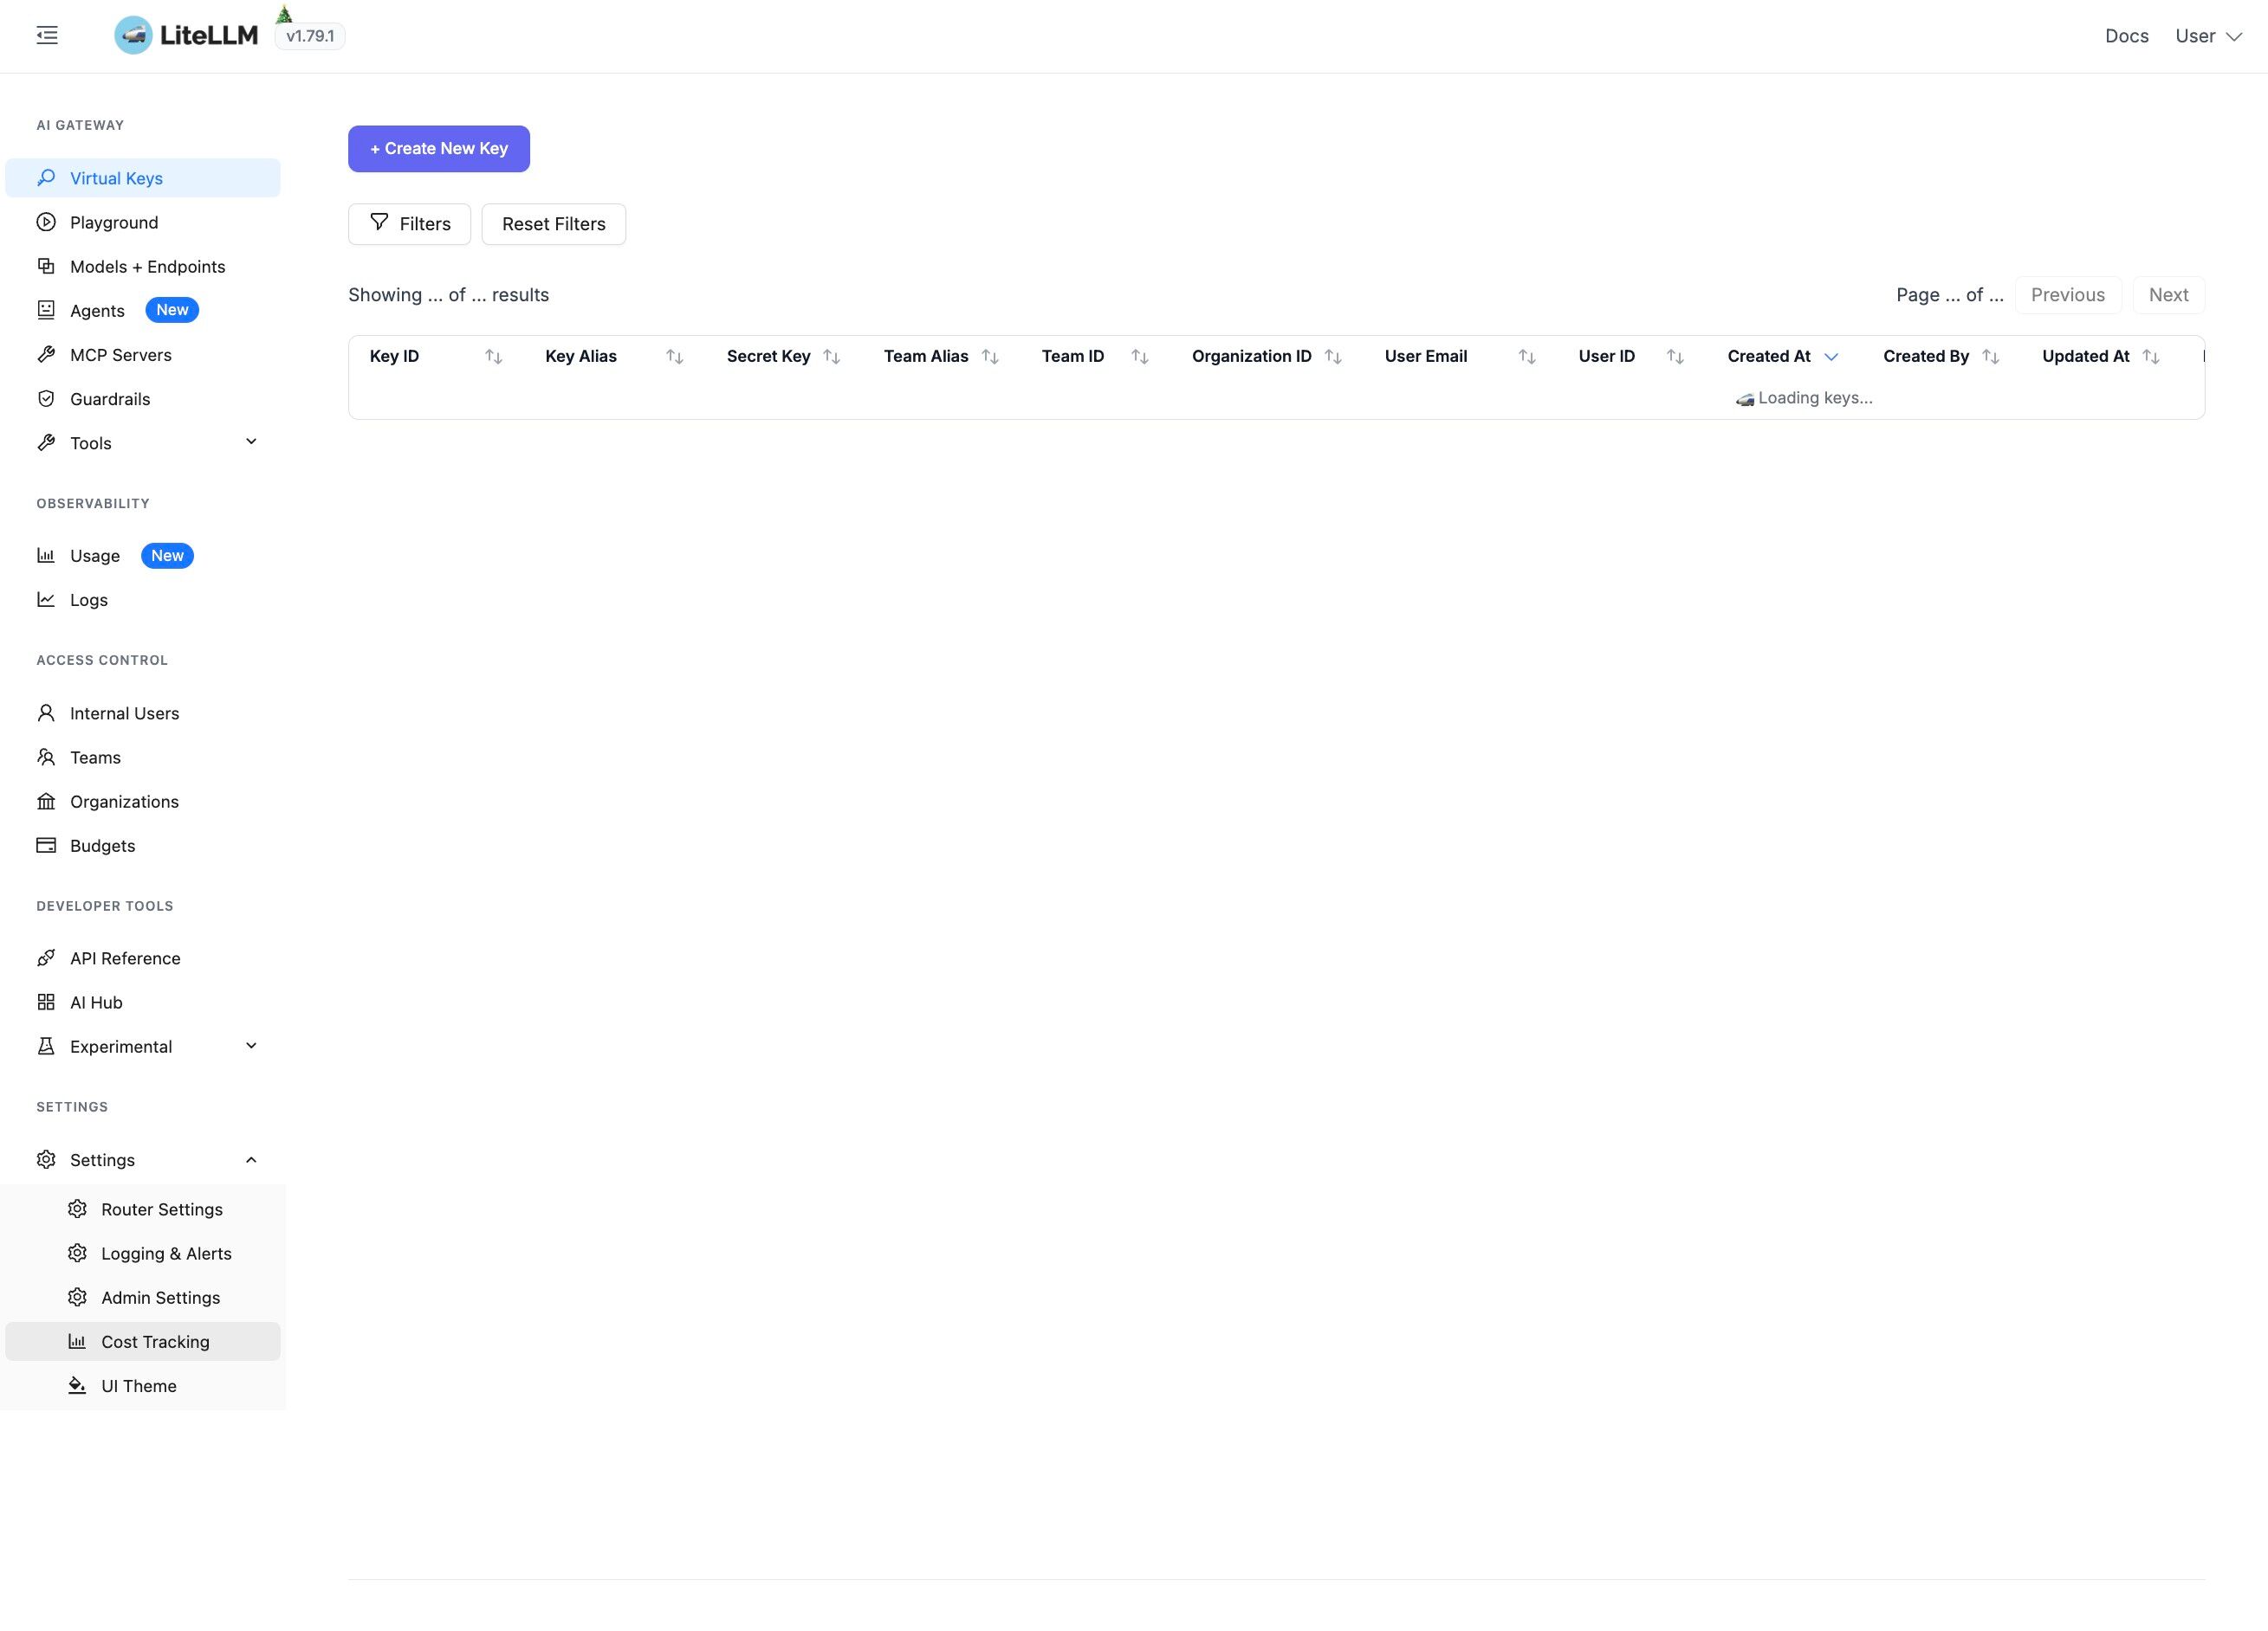Switch to the Virtual Keys page

pos(117,177)
